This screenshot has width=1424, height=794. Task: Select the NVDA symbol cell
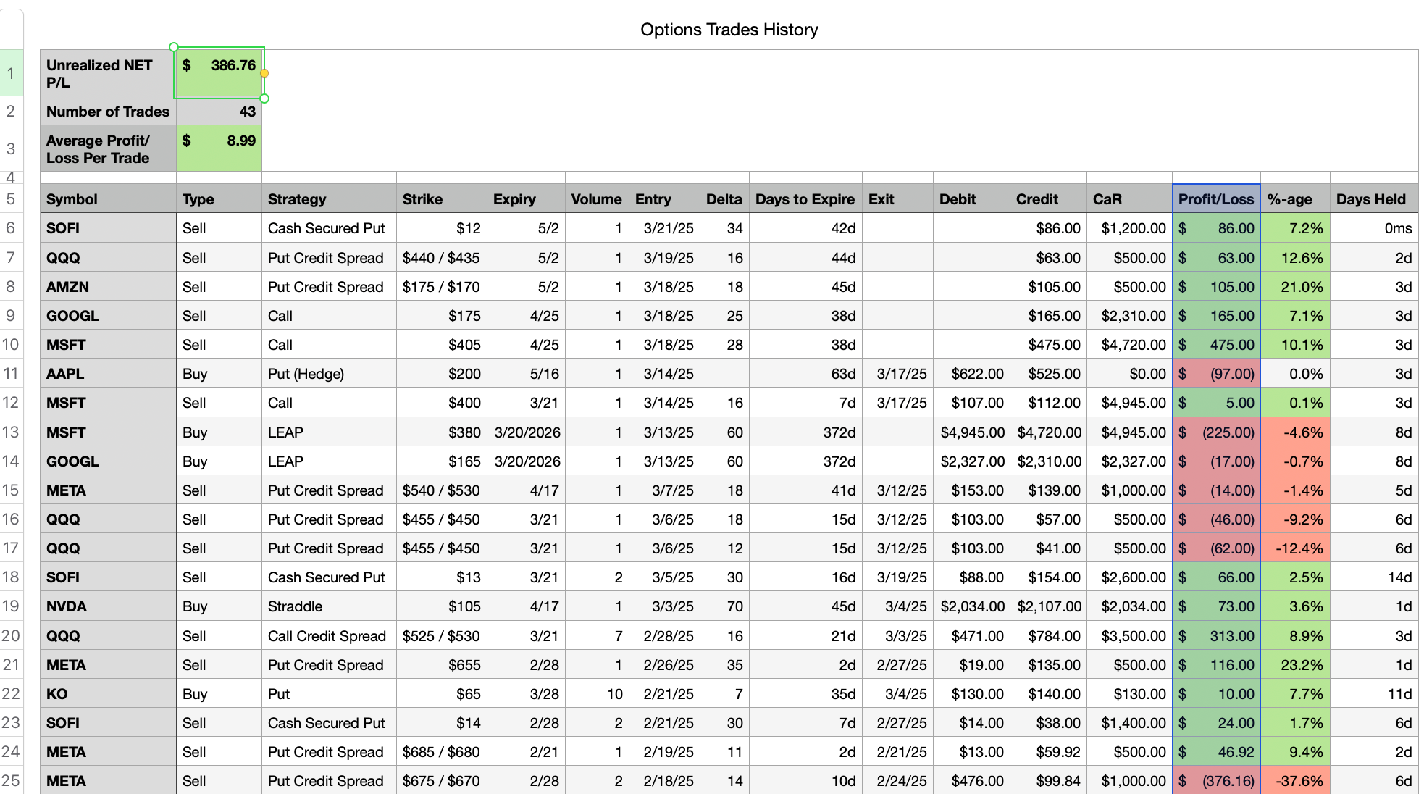(108, 606)
